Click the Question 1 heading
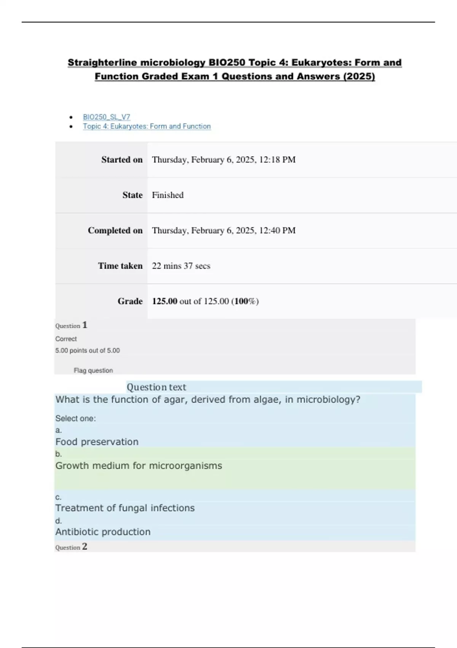This screenshot has height=648, width=457. pyautogui.click(x=71, y=325)
